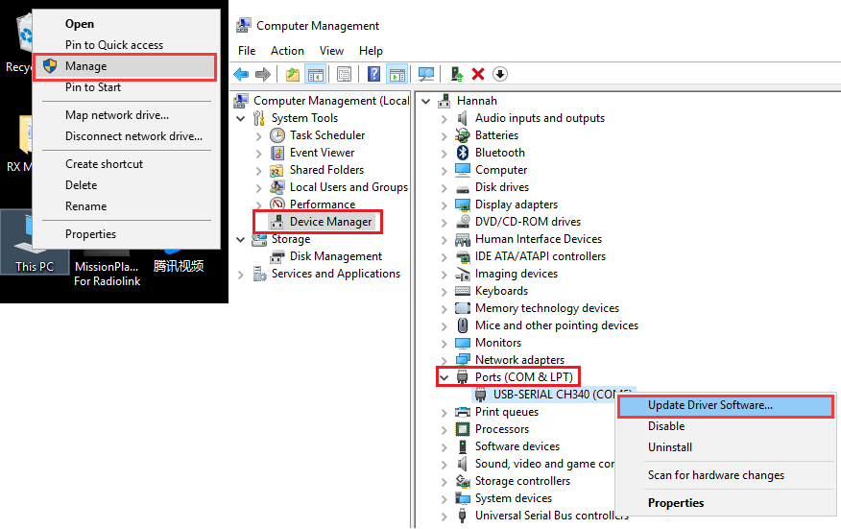Click the Back arrow in toolbar
The height and width of the screenshot is (529, 841).
pyautogui.click(x=241, y=75)
